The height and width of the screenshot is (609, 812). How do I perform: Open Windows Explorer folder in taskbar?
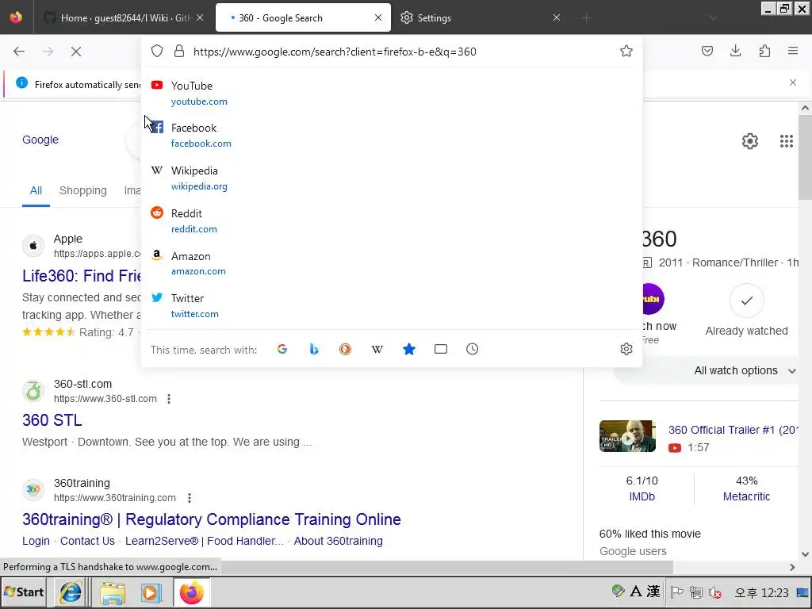tap(113, 592)
